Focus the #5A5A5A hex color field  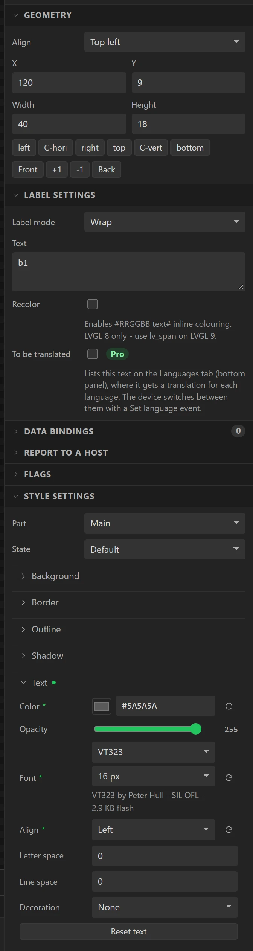(x=166, y=706)
